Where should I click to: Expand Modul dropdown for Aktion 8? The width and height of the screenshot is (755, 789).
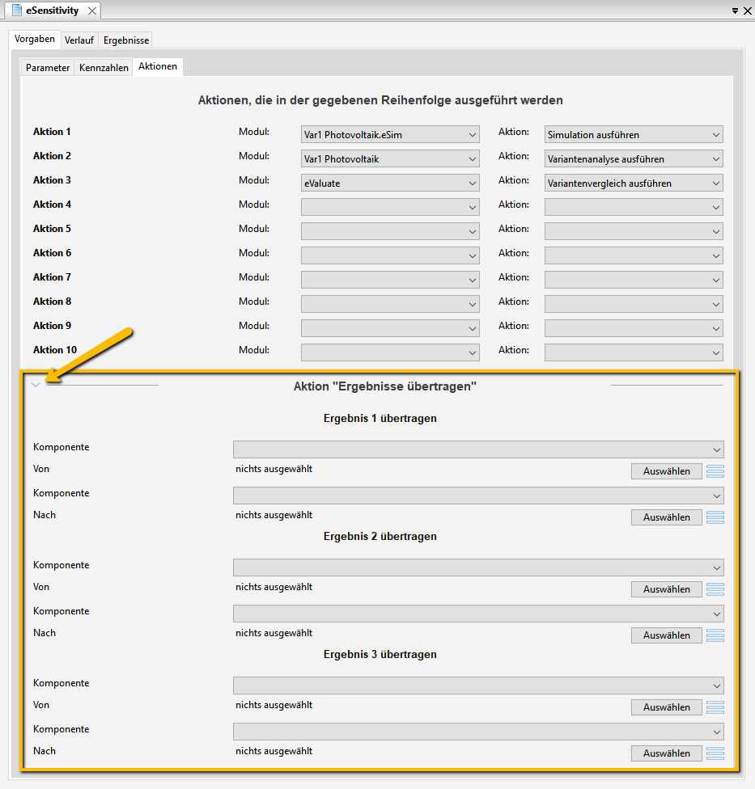click(x=390, y=304)
